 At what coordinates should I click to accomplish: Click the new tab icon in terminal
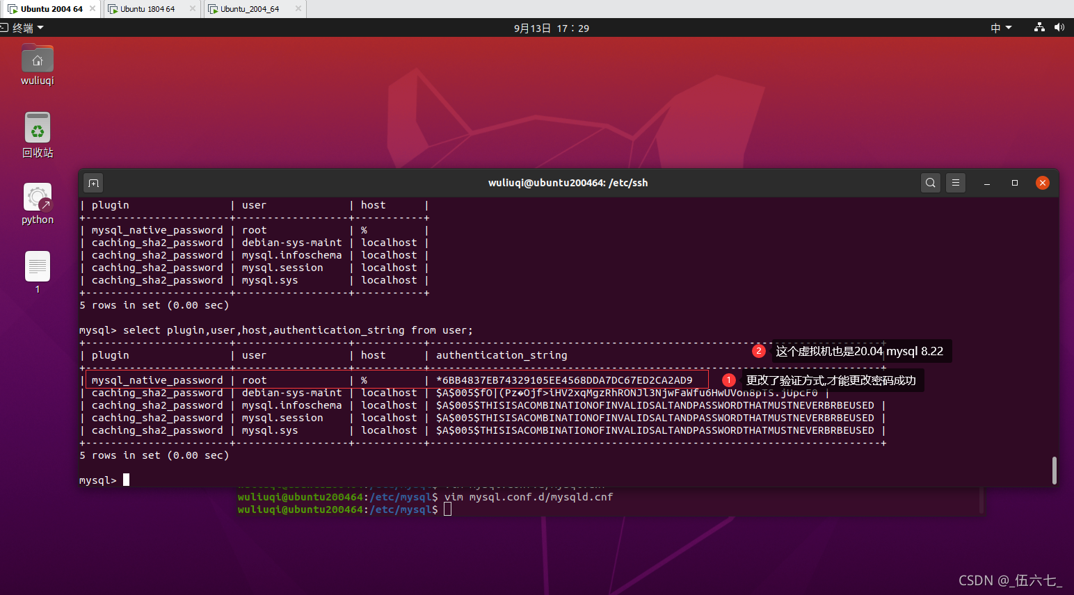tap(93, 183)
